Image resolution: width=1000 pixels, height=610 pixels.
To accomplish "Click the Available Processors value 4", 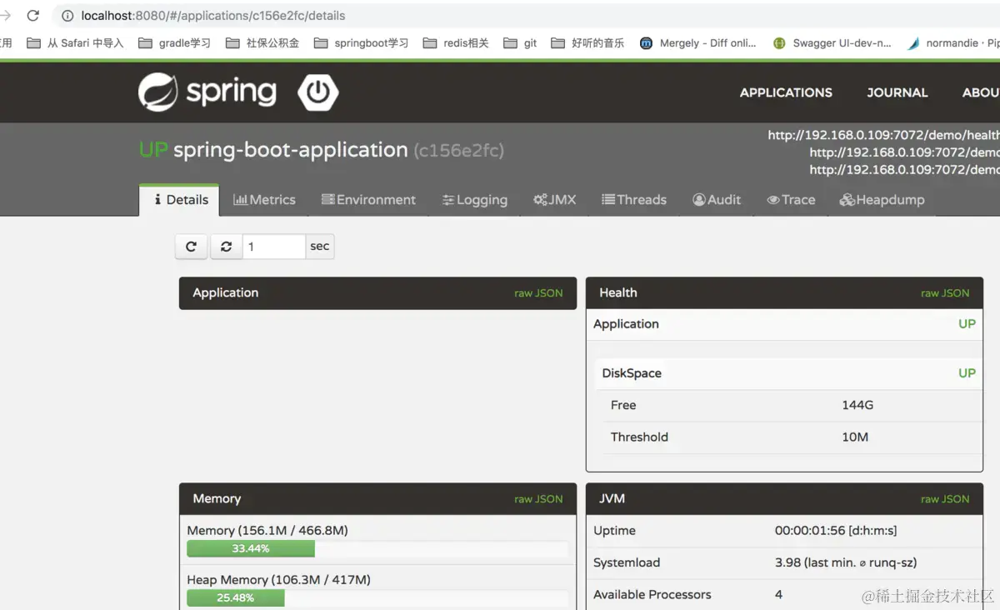I will tap(779, 595).
